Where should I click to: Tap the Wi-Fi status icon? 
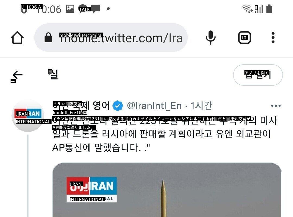click(247, 9)
